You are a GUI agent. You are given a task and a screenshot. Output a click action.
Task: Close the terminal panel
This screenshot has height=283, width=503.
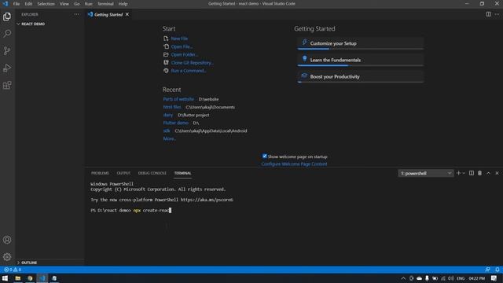[497, 173]
